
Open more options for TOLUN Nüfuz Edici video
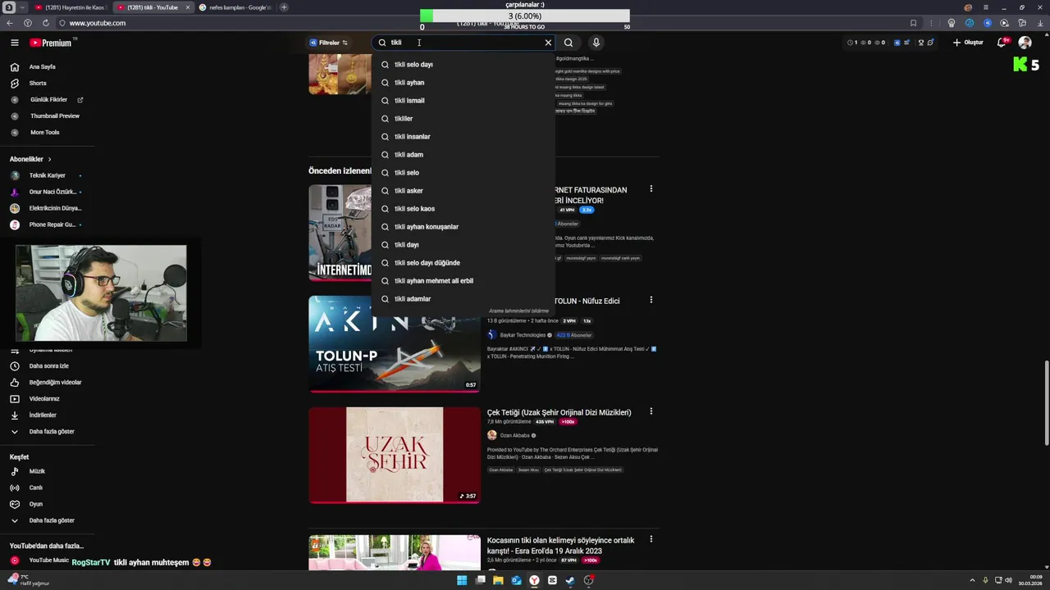click(x=651, y=300)
